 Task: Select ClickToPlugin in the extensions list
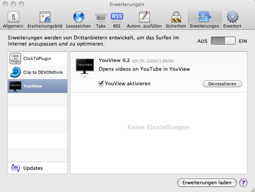(37, 59)
